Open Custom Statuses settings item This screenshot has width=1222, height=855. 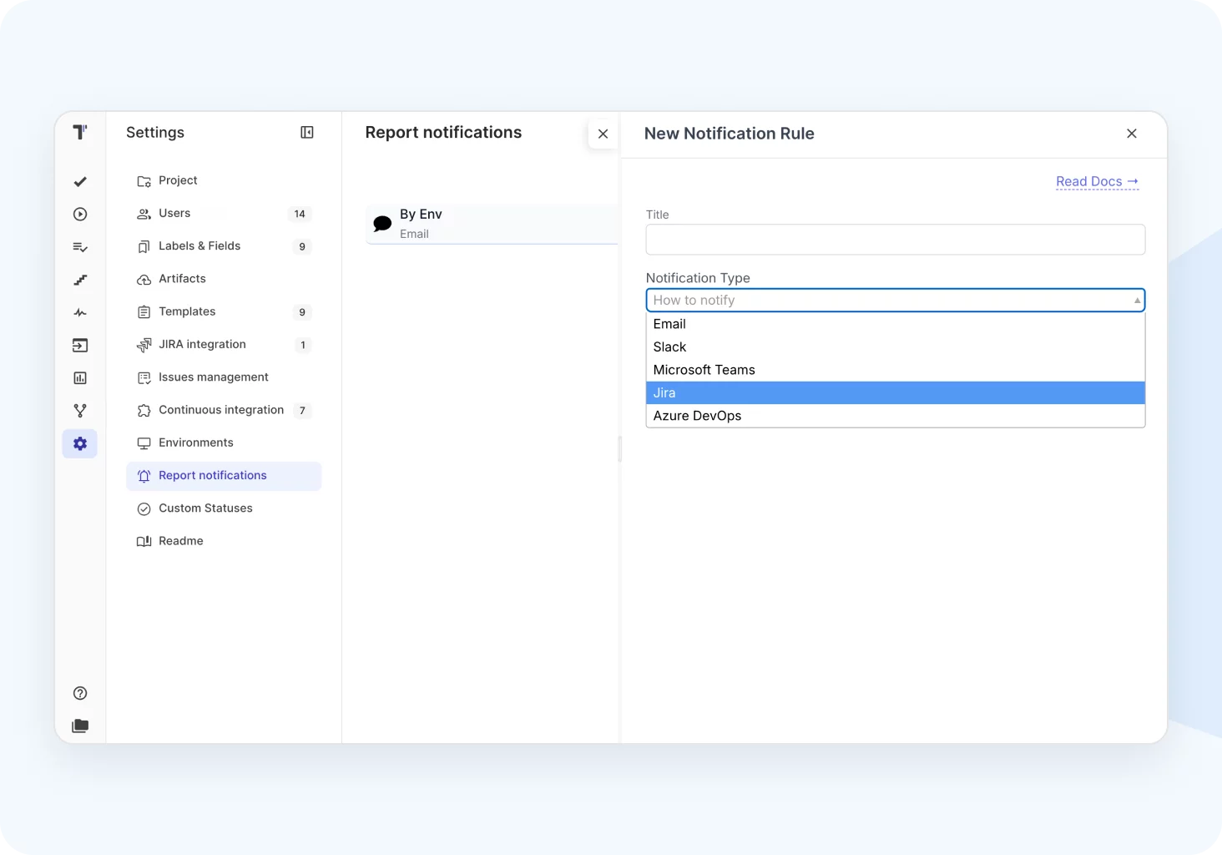[x=205, y=508]
